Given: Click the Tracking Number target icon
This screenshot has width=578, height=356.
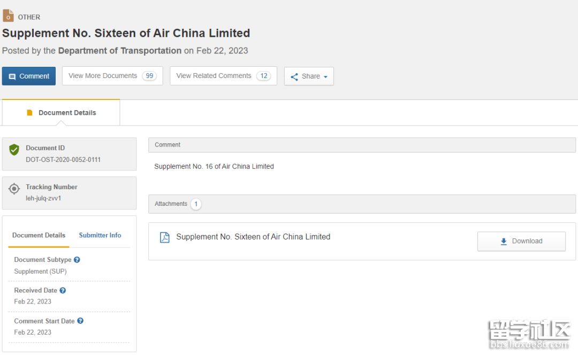Looking at the screenshot, I should tap(14, 189).
